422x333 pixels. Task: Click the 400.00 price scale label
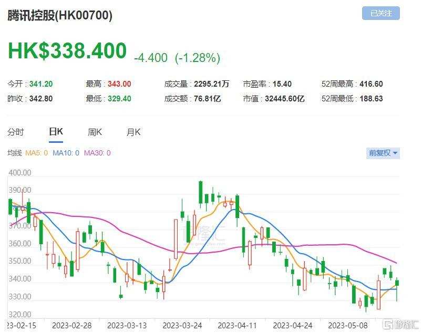click(x=17, y=172)
